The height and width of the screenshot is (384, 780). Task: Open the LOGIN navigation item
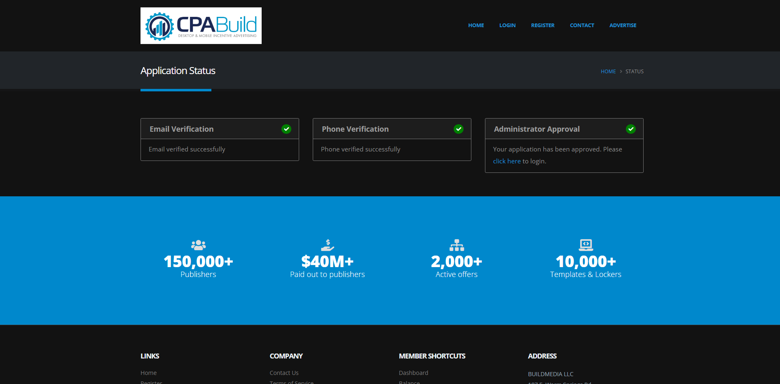click(x=507, y=26)
